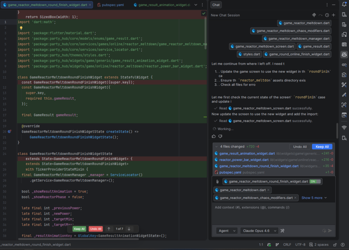Open the configure tools icon beside model selector
349x250 pixels.
coord(283,231)
